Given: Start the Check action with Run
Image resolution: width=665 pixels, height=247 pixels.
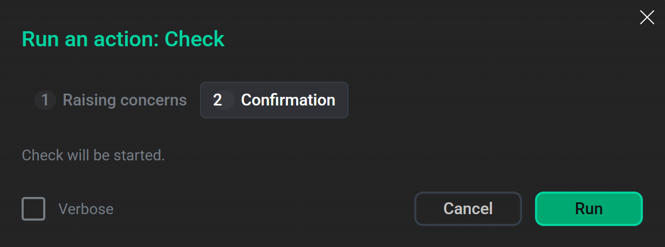Looking at the screenshot, I should coord(588,208).
